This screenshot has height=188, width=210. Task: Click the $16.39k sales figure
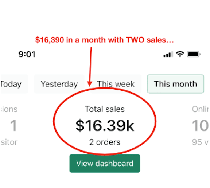click(x=105, y=125)
